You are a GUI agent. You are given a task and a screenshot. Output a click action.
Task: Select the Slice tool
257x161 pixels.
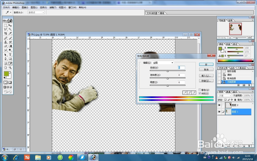point(10,33)
